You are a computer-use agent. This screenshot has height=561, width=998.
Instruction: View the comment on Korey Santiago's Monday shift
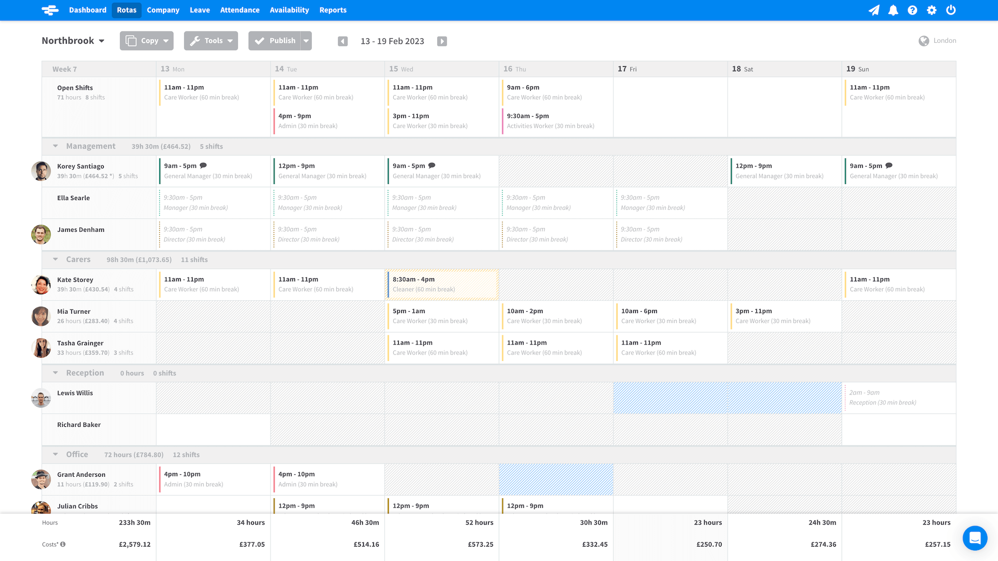(x=203, y=165)
